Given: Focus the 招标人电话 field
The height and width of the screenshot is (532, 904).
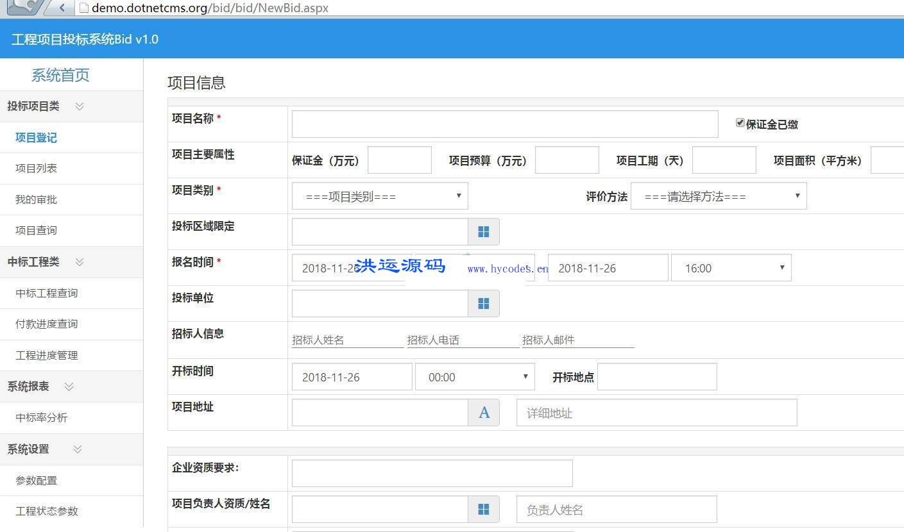Looking at the screenshot, I should click(463, 340).
